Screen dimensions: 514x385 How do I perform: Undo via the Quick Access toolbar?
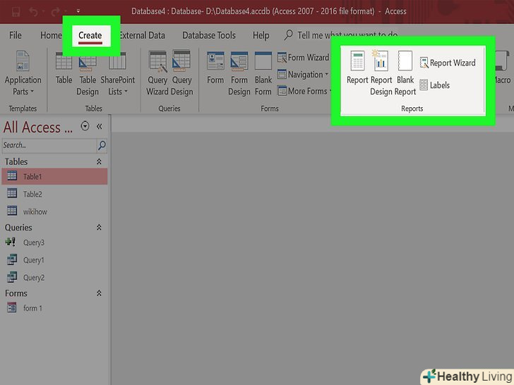(33, 12)
